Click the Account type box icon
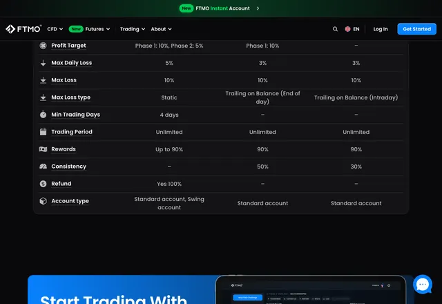 point(43,201)
